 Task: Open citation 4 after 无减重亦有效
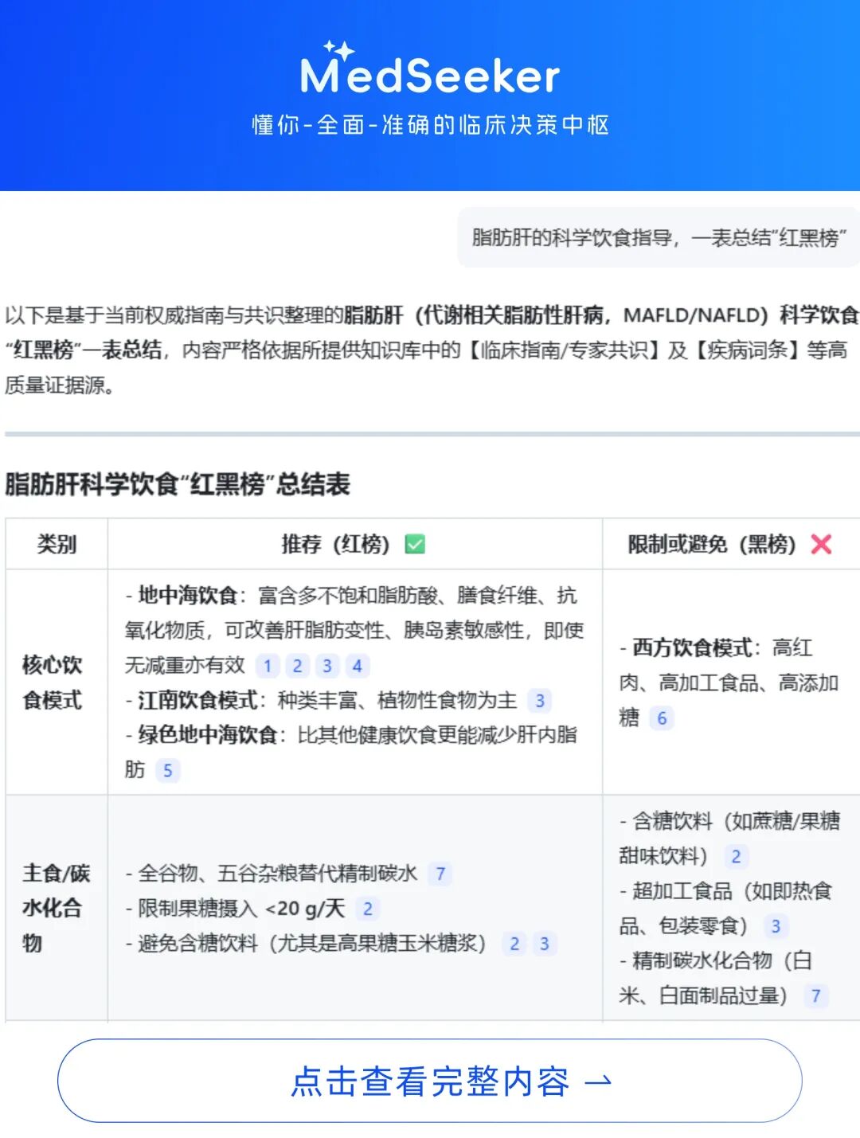[x=357, y=666]
